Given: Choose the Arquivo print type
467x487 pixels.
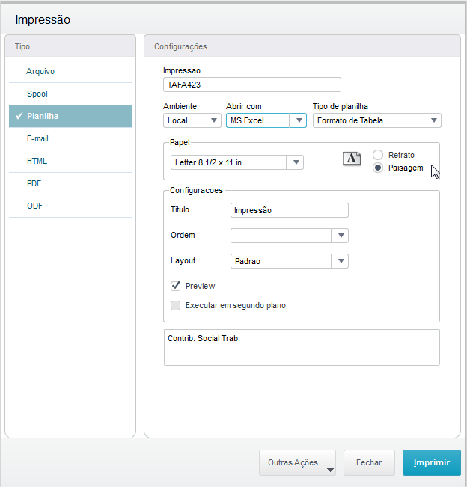Looking at the screenshot, I should (x=40, y=71).
